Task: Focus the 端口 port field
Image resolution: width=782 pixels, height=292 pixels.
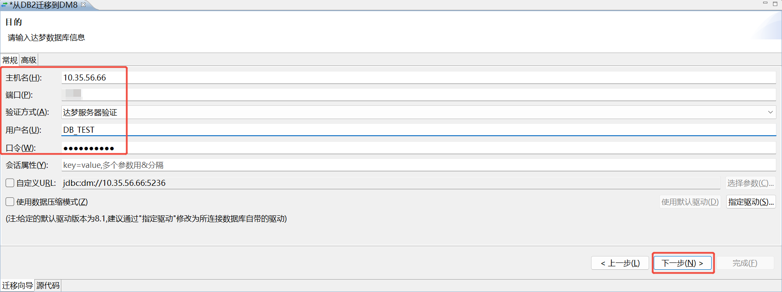Action: point(418,95)
